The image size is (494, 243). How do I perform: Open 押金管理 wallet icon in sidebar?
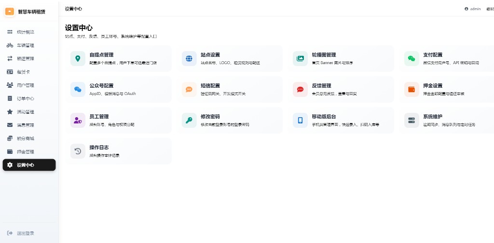click(10, 152)
